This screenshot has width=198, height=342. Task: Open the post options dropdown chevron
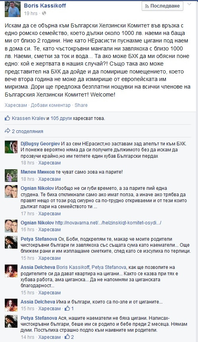pyautogui.click(x=189, y=4)
